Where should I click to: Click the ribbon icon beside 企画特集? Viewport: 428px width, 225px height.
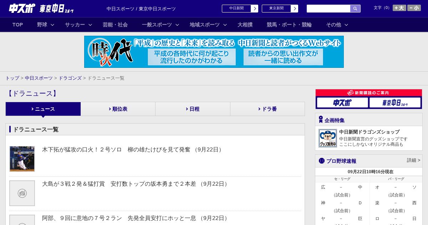click(x=321, y=120)
